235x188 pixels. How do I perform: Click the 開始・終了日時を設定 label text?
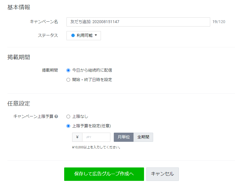point(92,80)
